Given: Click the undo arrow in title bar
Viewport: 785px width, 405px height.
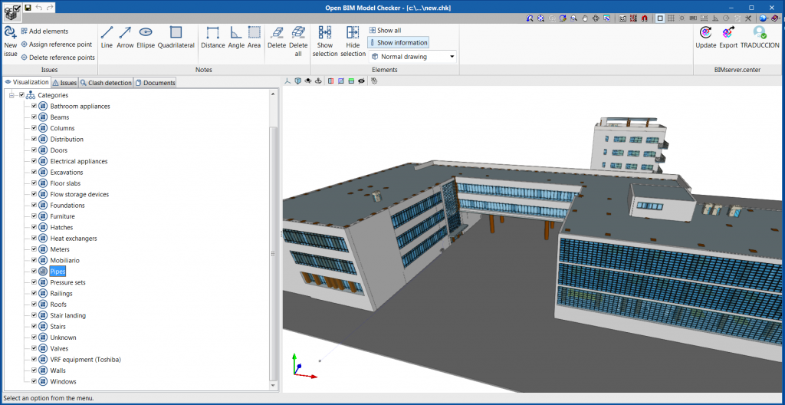Looking at the screenshot, I should [39, 8].
